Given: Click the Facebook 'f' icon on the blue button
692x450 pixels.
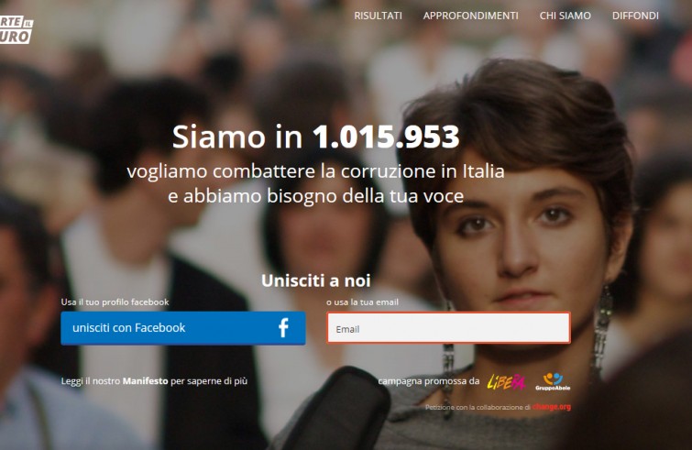Looking at the screenshot, I should click(x=283, y=328).
